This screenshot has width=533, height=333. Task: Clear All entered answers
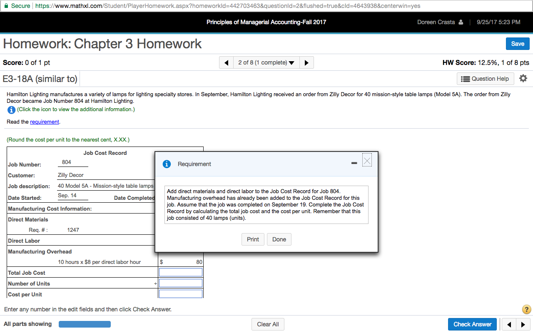(x=268, y=324)
